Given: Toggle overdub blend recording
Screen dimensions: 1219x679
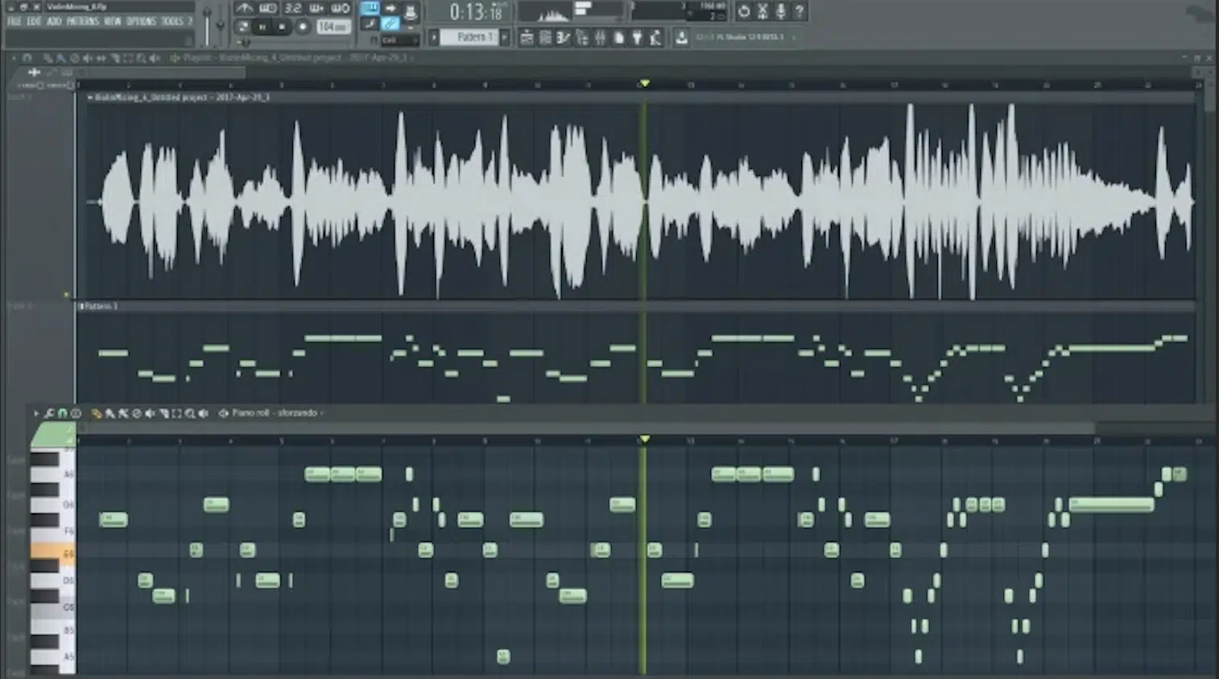Looking at the screenshot, I should pyautogui.click(x=316, y=8).
